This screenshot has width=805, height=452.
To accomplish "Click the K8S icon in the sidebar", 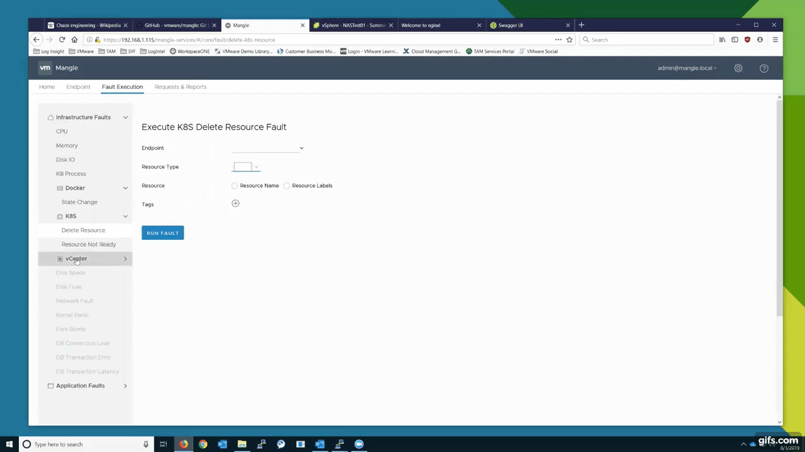I will [60, 216].
